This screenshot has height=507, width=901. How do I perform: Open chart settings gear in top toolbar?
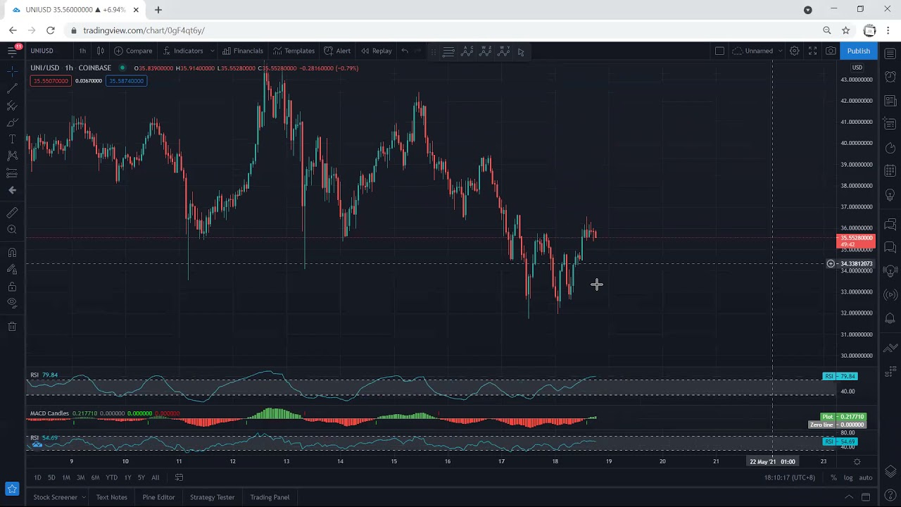point(794,51)
